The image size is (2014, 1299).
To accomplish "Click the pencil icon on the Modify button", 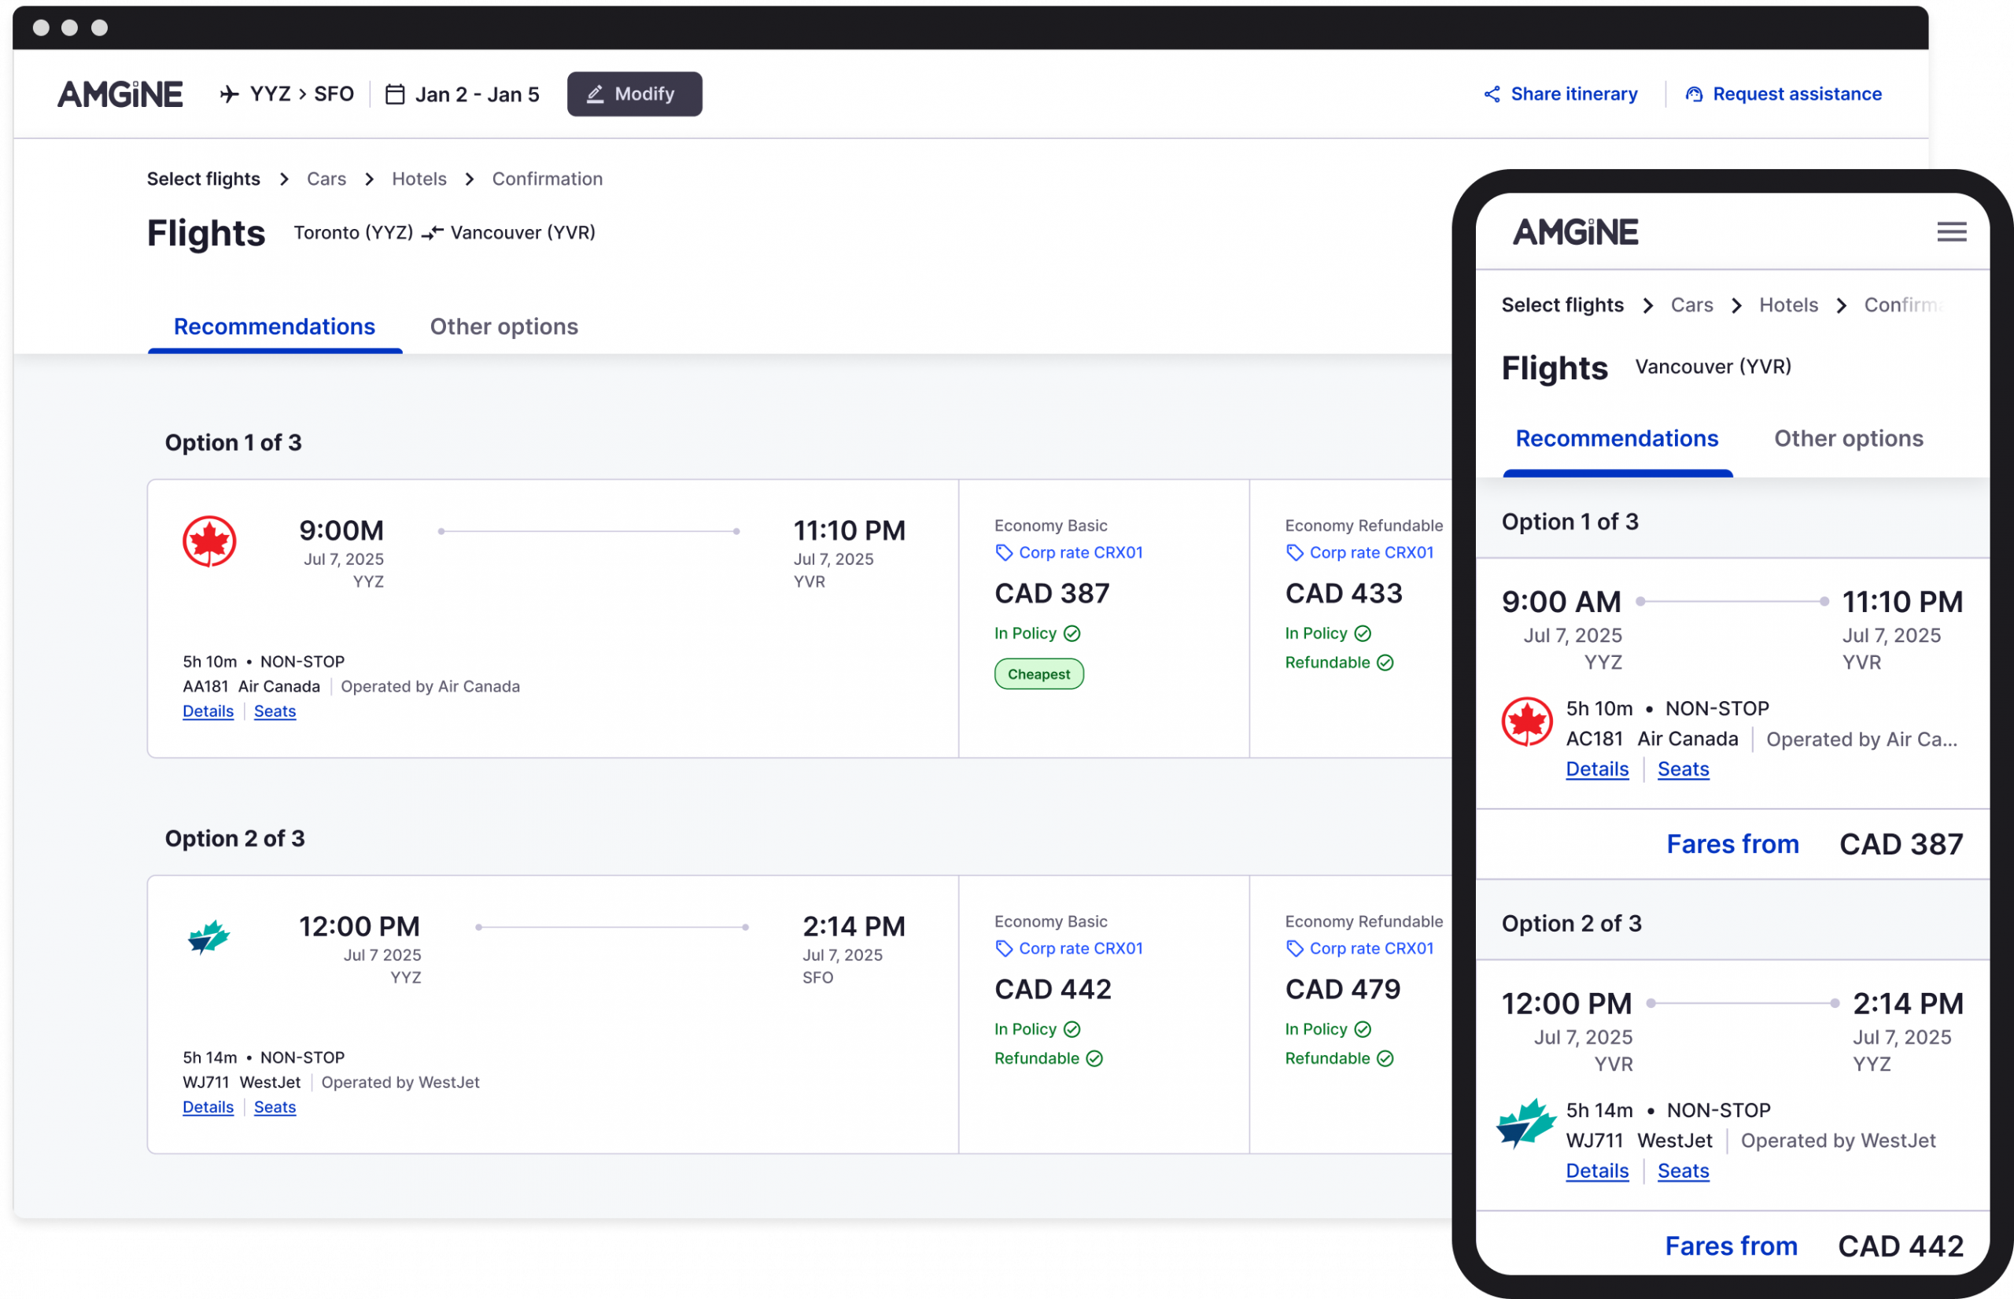I will point(595,94).
